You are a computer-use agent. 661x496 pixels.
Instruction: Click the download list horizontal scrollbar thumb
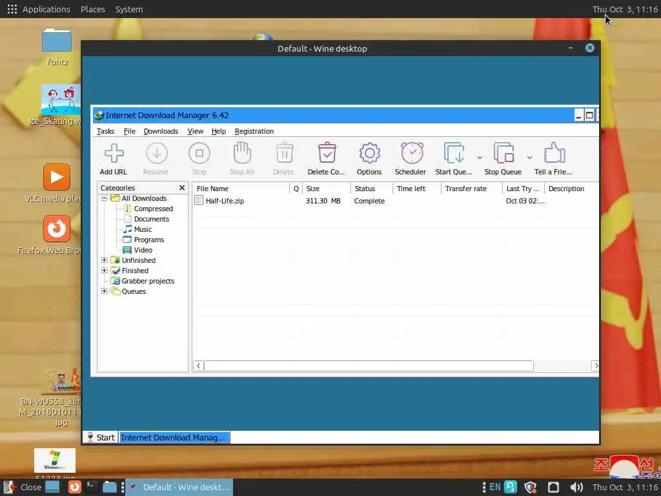pos(369,366)
